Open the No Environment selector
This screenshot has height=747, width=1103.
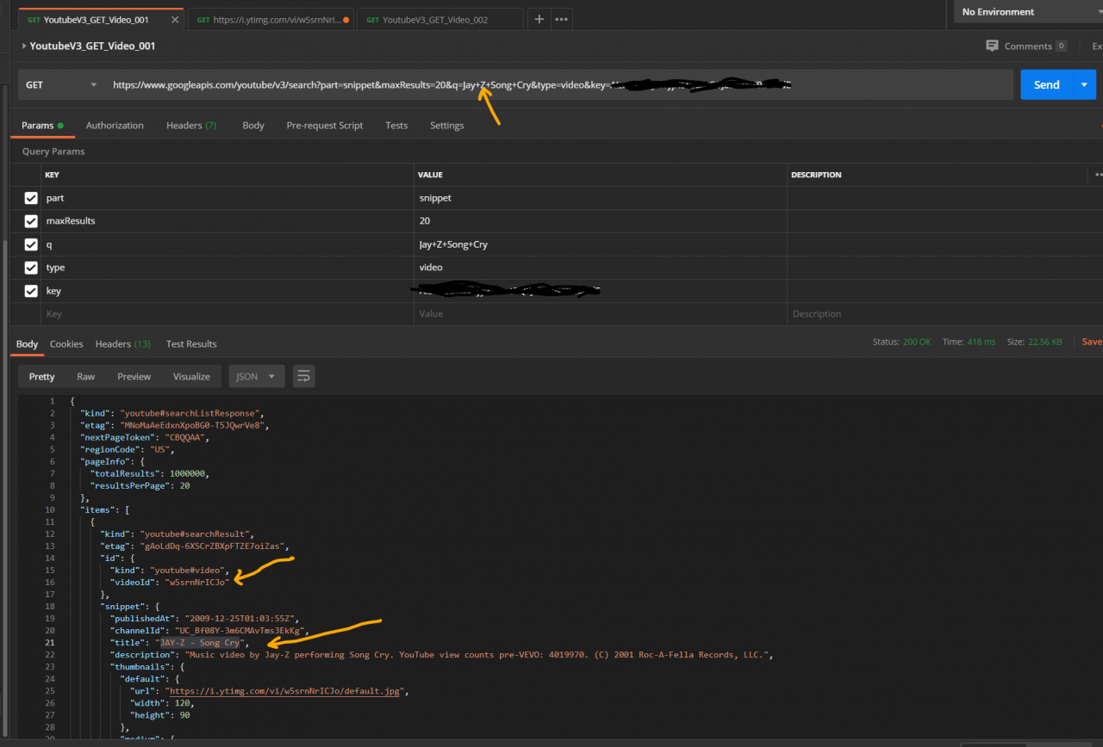(1025, 12)
